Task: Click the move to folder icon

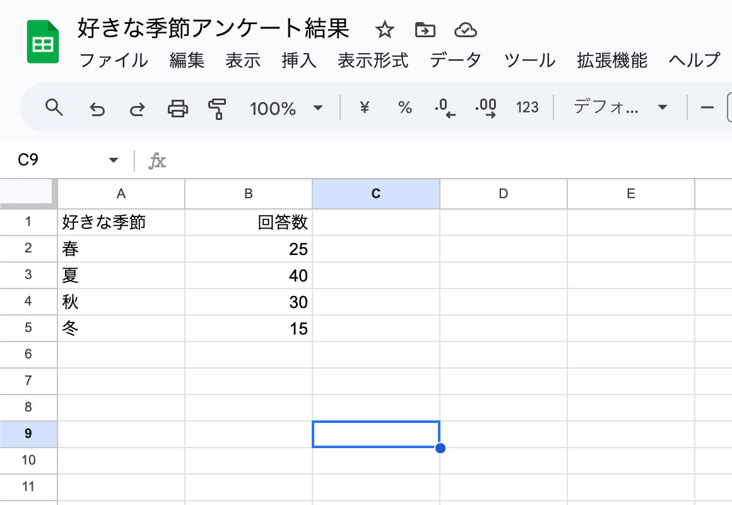Action: [x=425, y=30]
